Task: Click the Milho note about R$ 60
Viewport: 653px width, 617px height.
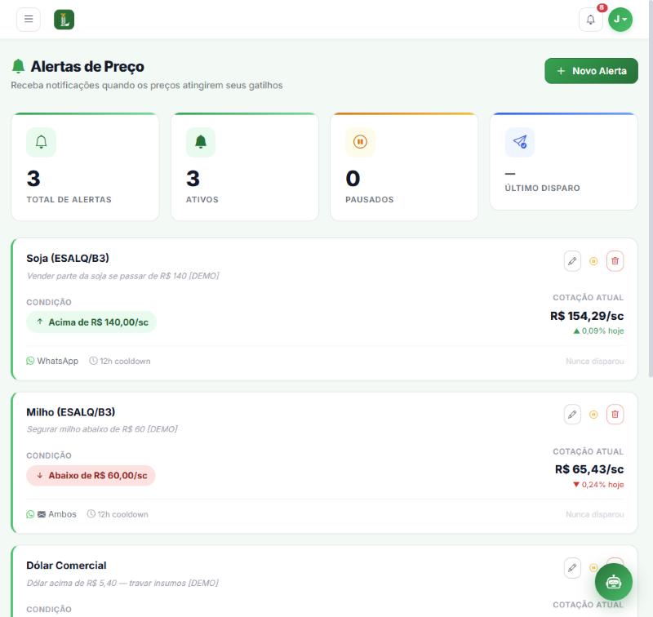Action: point(102,429)
